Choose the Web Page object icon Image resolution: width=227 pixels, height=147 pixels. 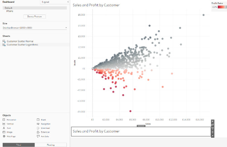[4, 137]
